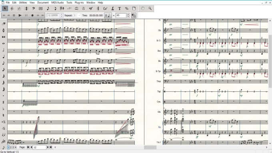Screen dimensions: 272x153
Task: Click the horizontal scrollbar thumb
Action: click(x=150, y=147)
